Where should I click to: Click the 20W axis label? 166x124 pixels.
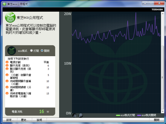[67, 14]
